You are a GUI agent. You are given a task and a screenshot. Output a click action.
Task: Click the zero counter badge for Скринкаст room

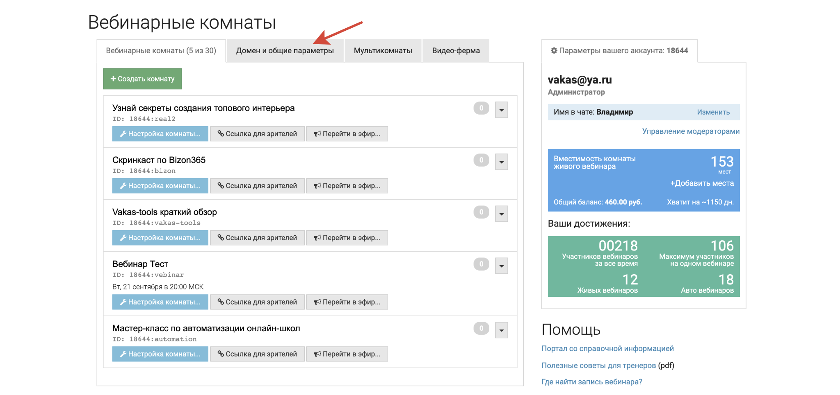480,160
